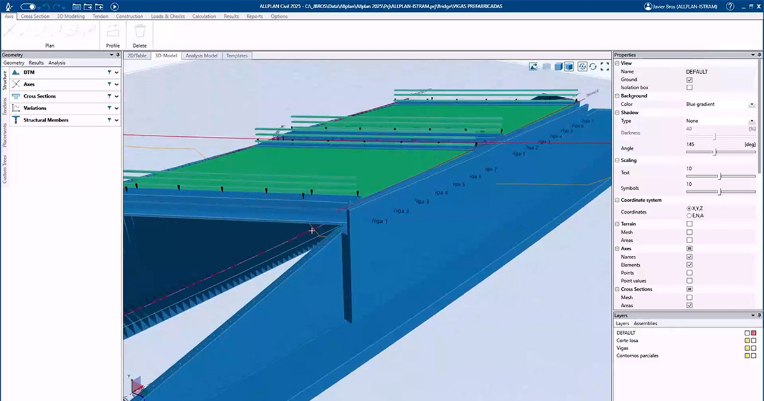Select the E,N,A coordinates radio button

tap(690, 216)
